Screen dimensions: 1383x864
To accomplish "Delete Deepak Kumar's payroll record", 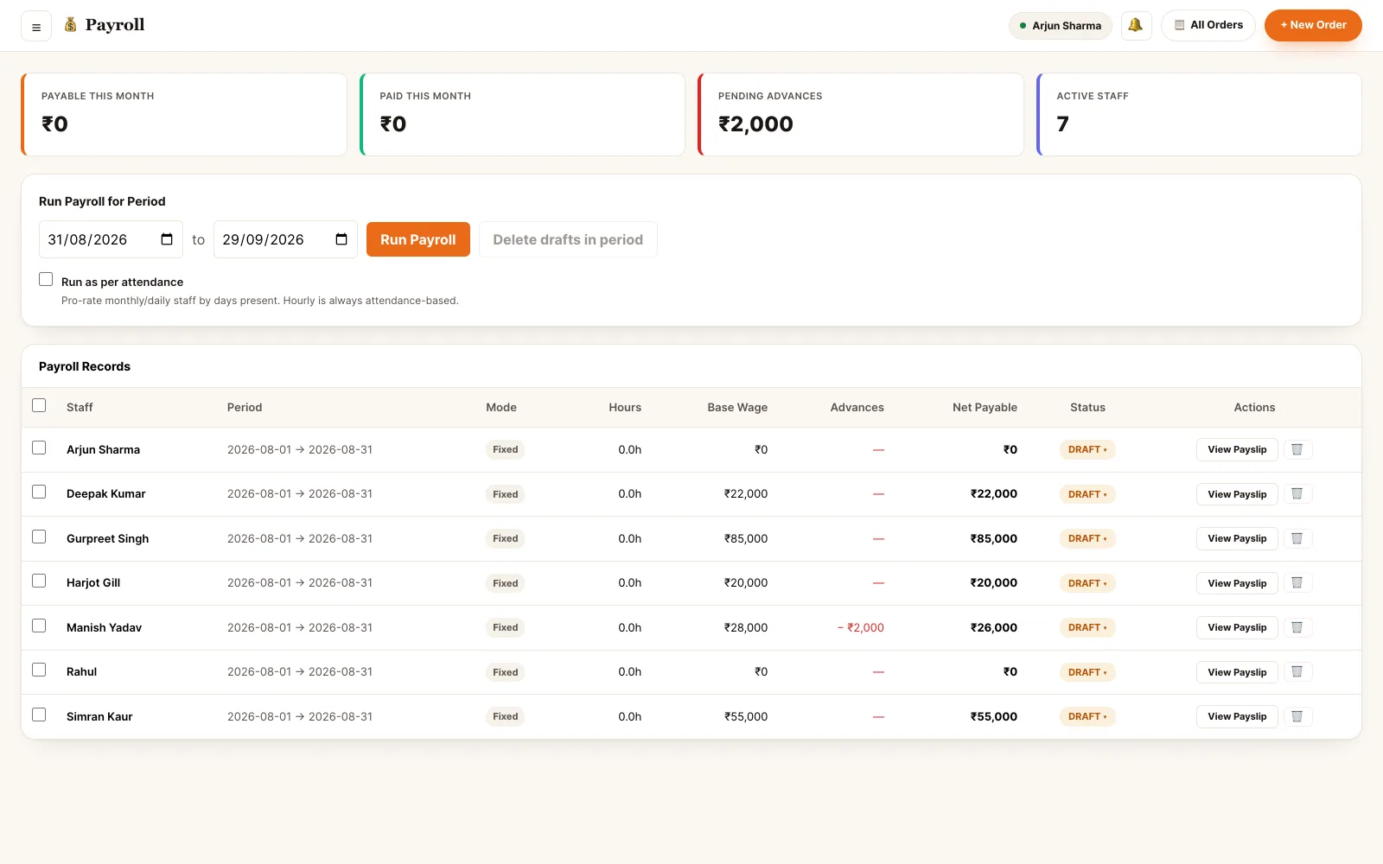I will (x=1297, y=494).
